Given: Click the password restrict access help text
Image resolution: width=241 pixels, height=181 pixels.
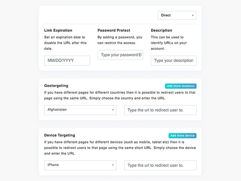Looking at the screenshot, I should [120, 40].
